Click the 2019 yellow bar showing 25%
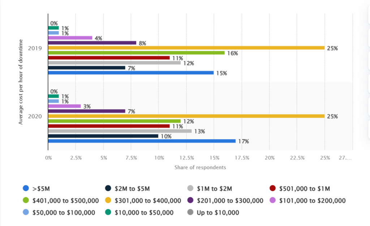This screenshot has height=226, width=370. pyautogui.click(x=186, y=48)
